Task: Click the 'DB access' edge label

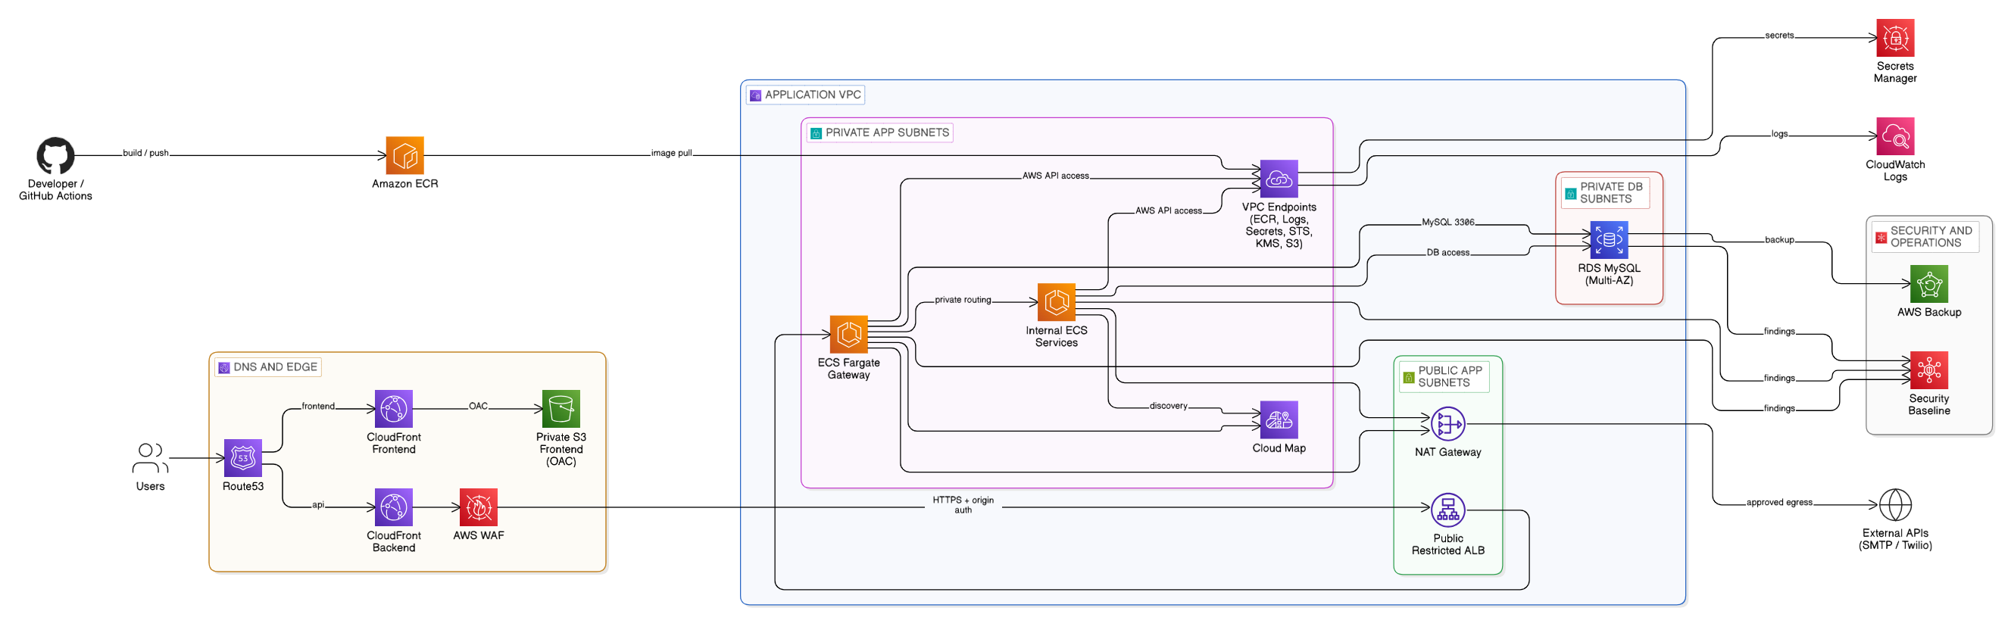Action: [x=1447, y=253]
